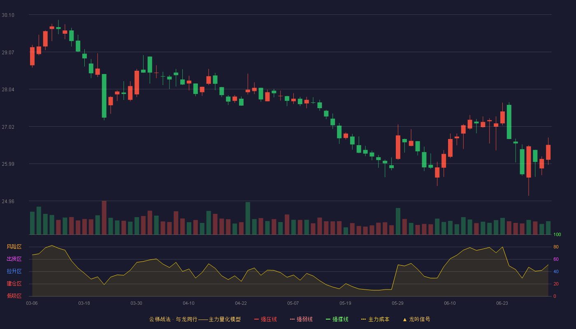Select the last red candlestick on the chart

click(x=548, y=152)
